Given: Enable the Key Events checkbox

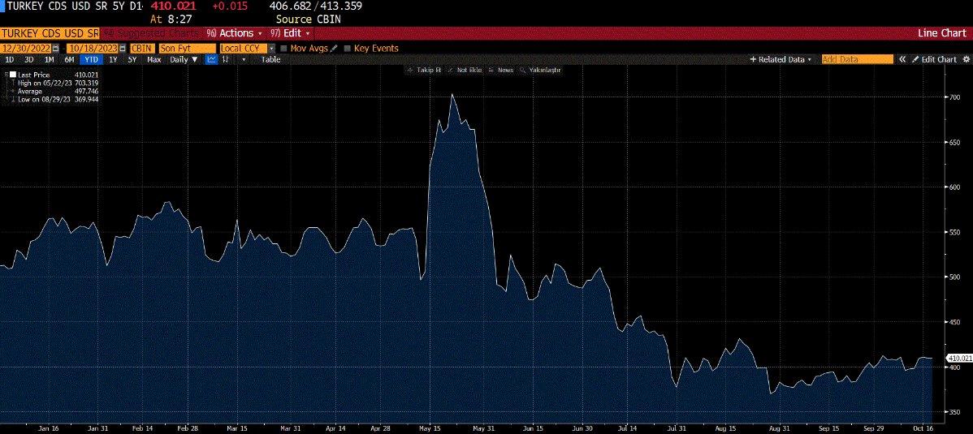Looking at the screenshot, I should pos(348,49).
